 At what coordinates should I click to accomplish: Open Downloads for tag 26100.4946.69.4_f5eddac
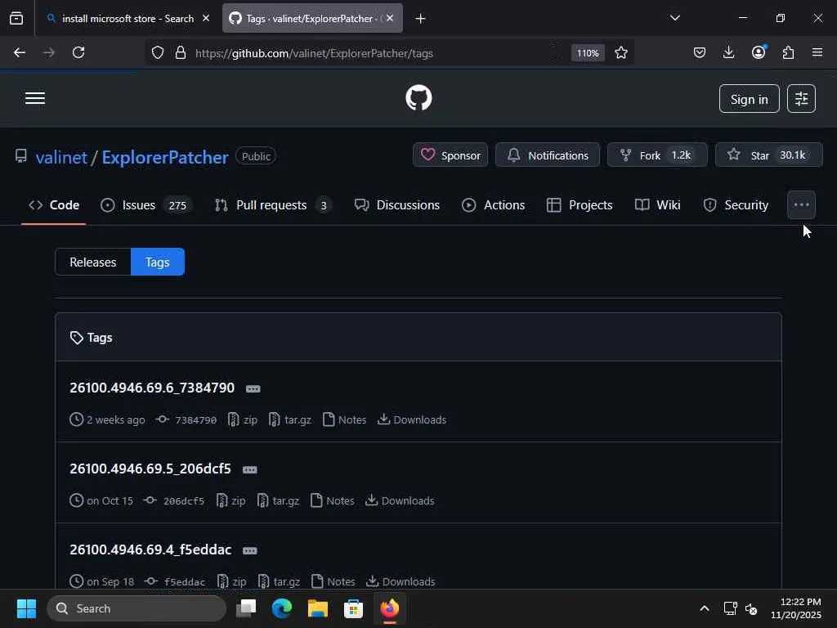(x=401, y=581)
